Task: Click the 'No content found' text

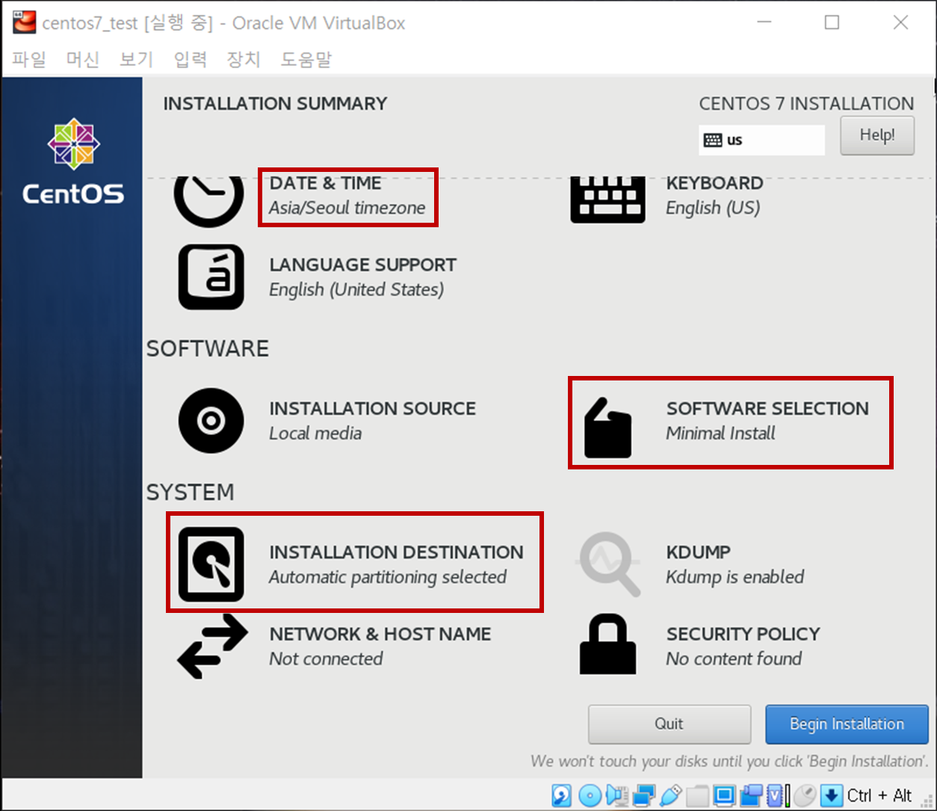Action: click(734, 659)
